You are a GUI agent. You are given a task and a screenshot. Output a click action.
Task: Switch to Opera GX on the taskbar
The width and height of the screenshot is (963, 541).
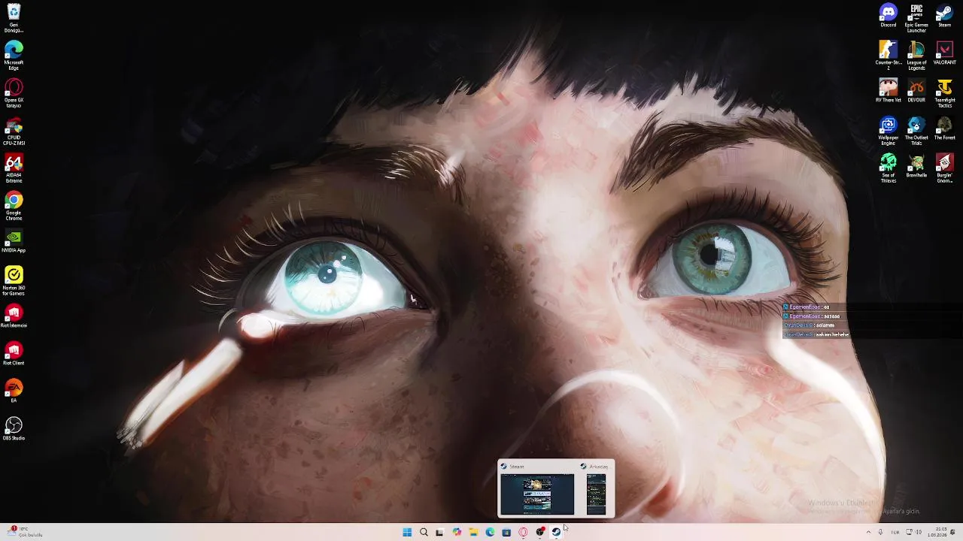523,532
